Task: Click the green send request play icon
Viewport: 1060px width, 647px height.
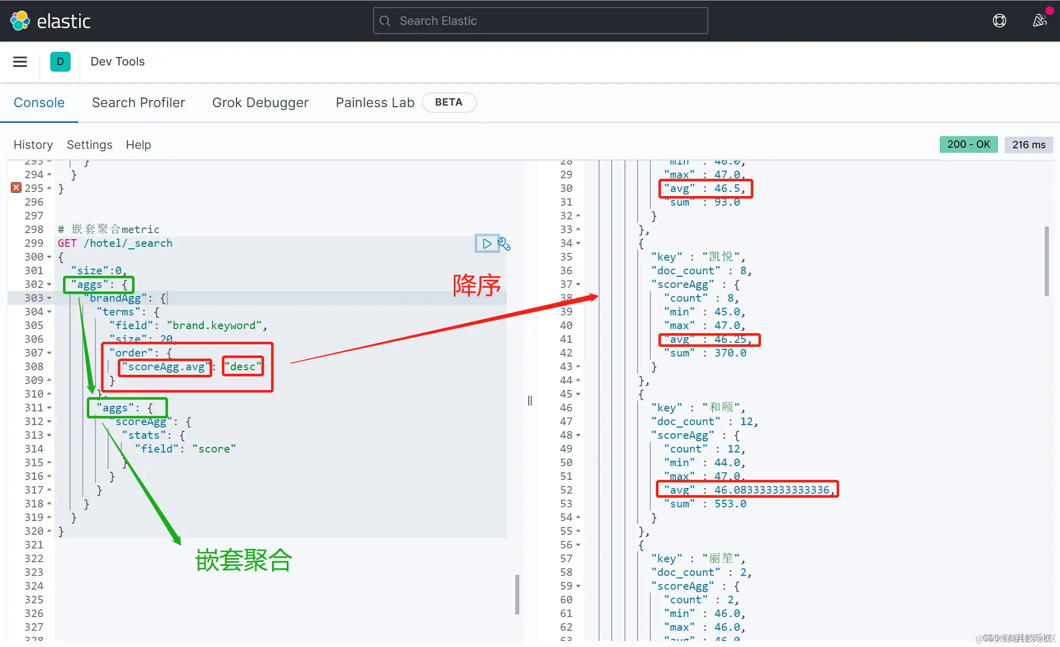Action: tap(486, 244)
